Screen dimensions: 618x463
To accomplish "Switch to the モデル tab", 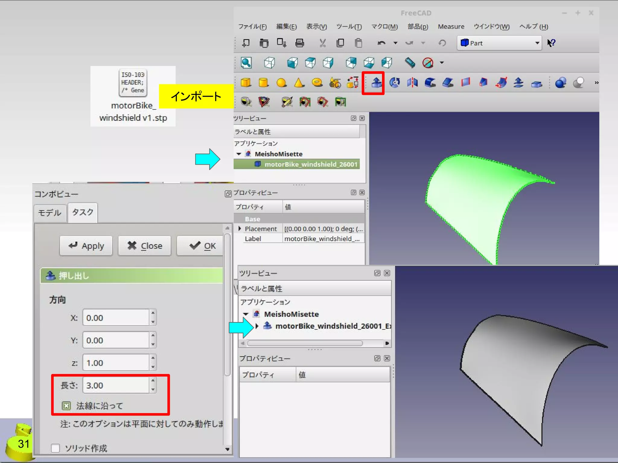I will pyautogui.click(x=50, y=213).
